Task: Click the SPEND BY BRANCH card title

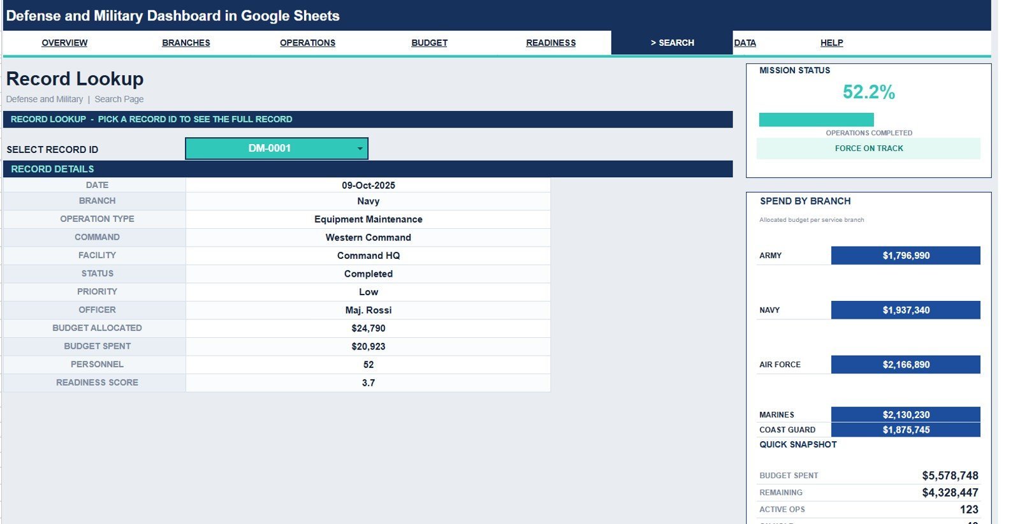Action: click(805, 201)
